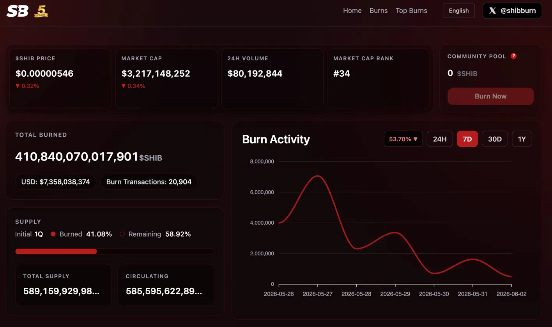Click the 2026-05-26 x-axis date label
The image size is (552, 327).
click(x=279, y=294)
